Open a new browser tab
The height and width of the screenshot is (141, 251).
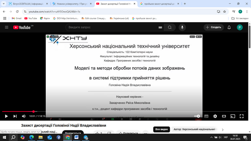point(185,4)
